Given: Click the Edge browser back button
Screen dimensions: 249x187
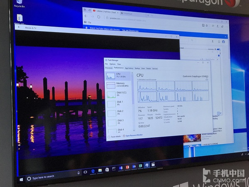Looking at the screenshot, I should pyautogui.click(x=86, y=16).
